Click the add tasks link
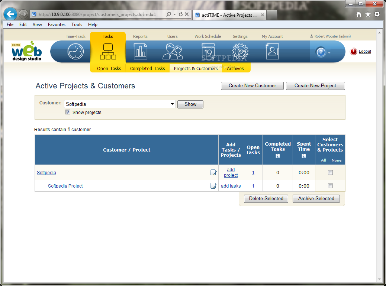The height and width of the screenshot is (286, 386). click(x=231, y=186)
